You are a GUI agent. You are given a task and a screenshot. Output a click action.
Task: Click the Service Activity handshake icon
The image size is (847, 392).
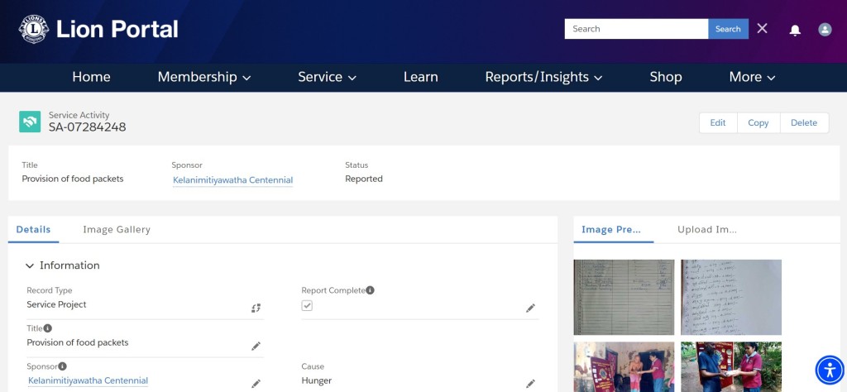[x=30, y=122]
